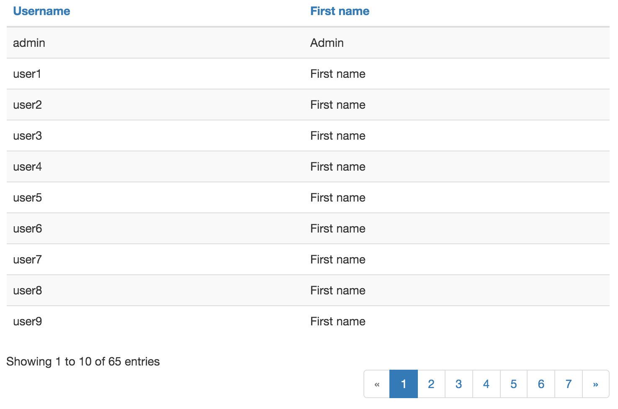This screenshot has width=618, height=409.
Task: Sort table by First name column header
Action: point(340,11)
